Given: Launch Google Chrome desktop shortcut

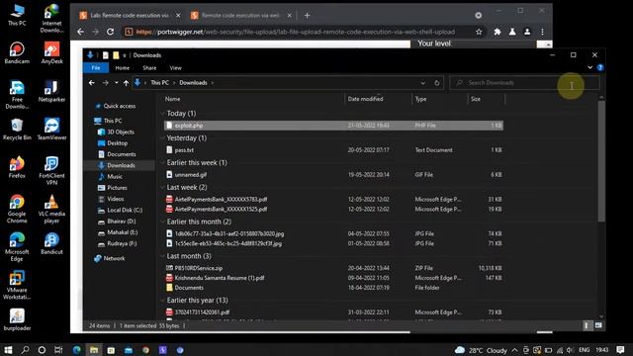Looking at the screenshot, I should pyautogui.click(x=17, y=209).
